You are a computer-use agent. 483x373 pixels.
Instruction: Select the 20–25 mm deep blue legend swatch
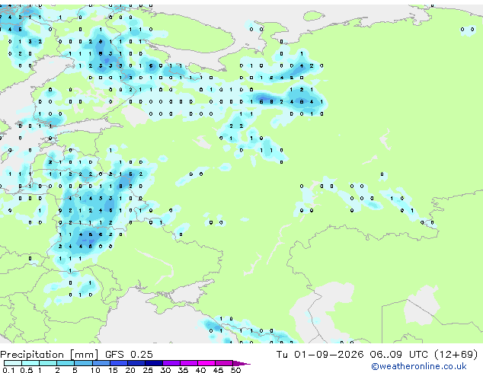[136, 363]
